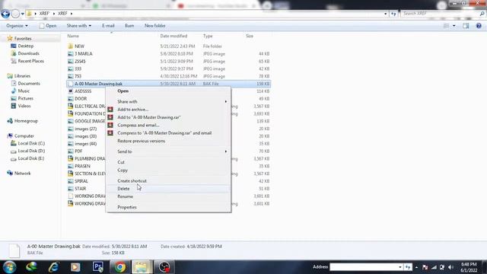The width and height of the screenshot is (487, 274).
Task: Open Homegroup in navigation pane
Action: click(26, 121)
